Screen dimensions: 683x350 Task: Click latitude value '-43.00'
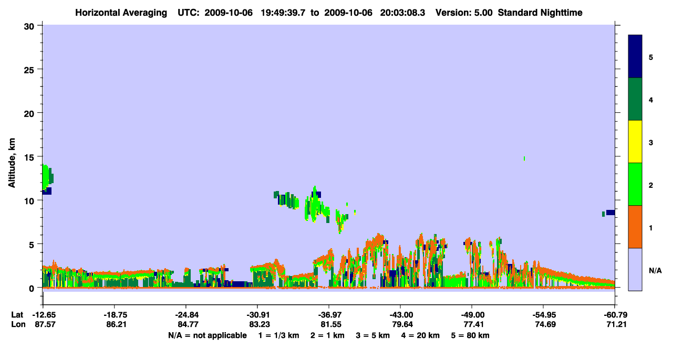click(400, 315)
